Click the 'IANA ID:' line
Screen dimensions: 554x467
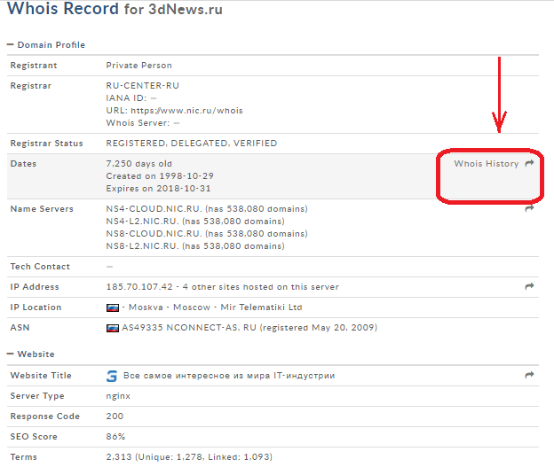pos(131,98)
